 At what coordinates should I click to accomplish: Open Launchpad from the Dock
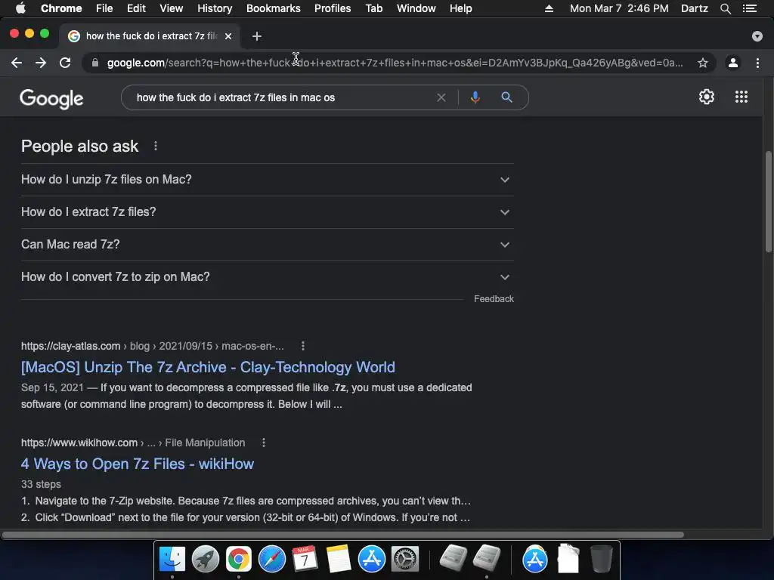pos(206,560)
